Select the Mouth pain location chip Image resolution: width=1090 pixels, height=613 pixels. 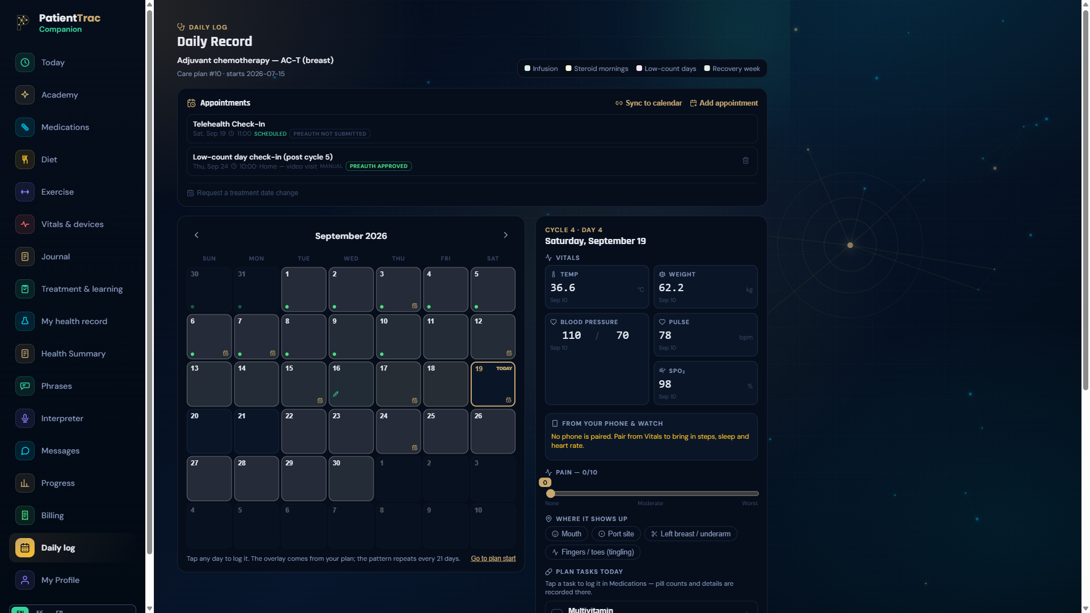click(x=567, y=534)
